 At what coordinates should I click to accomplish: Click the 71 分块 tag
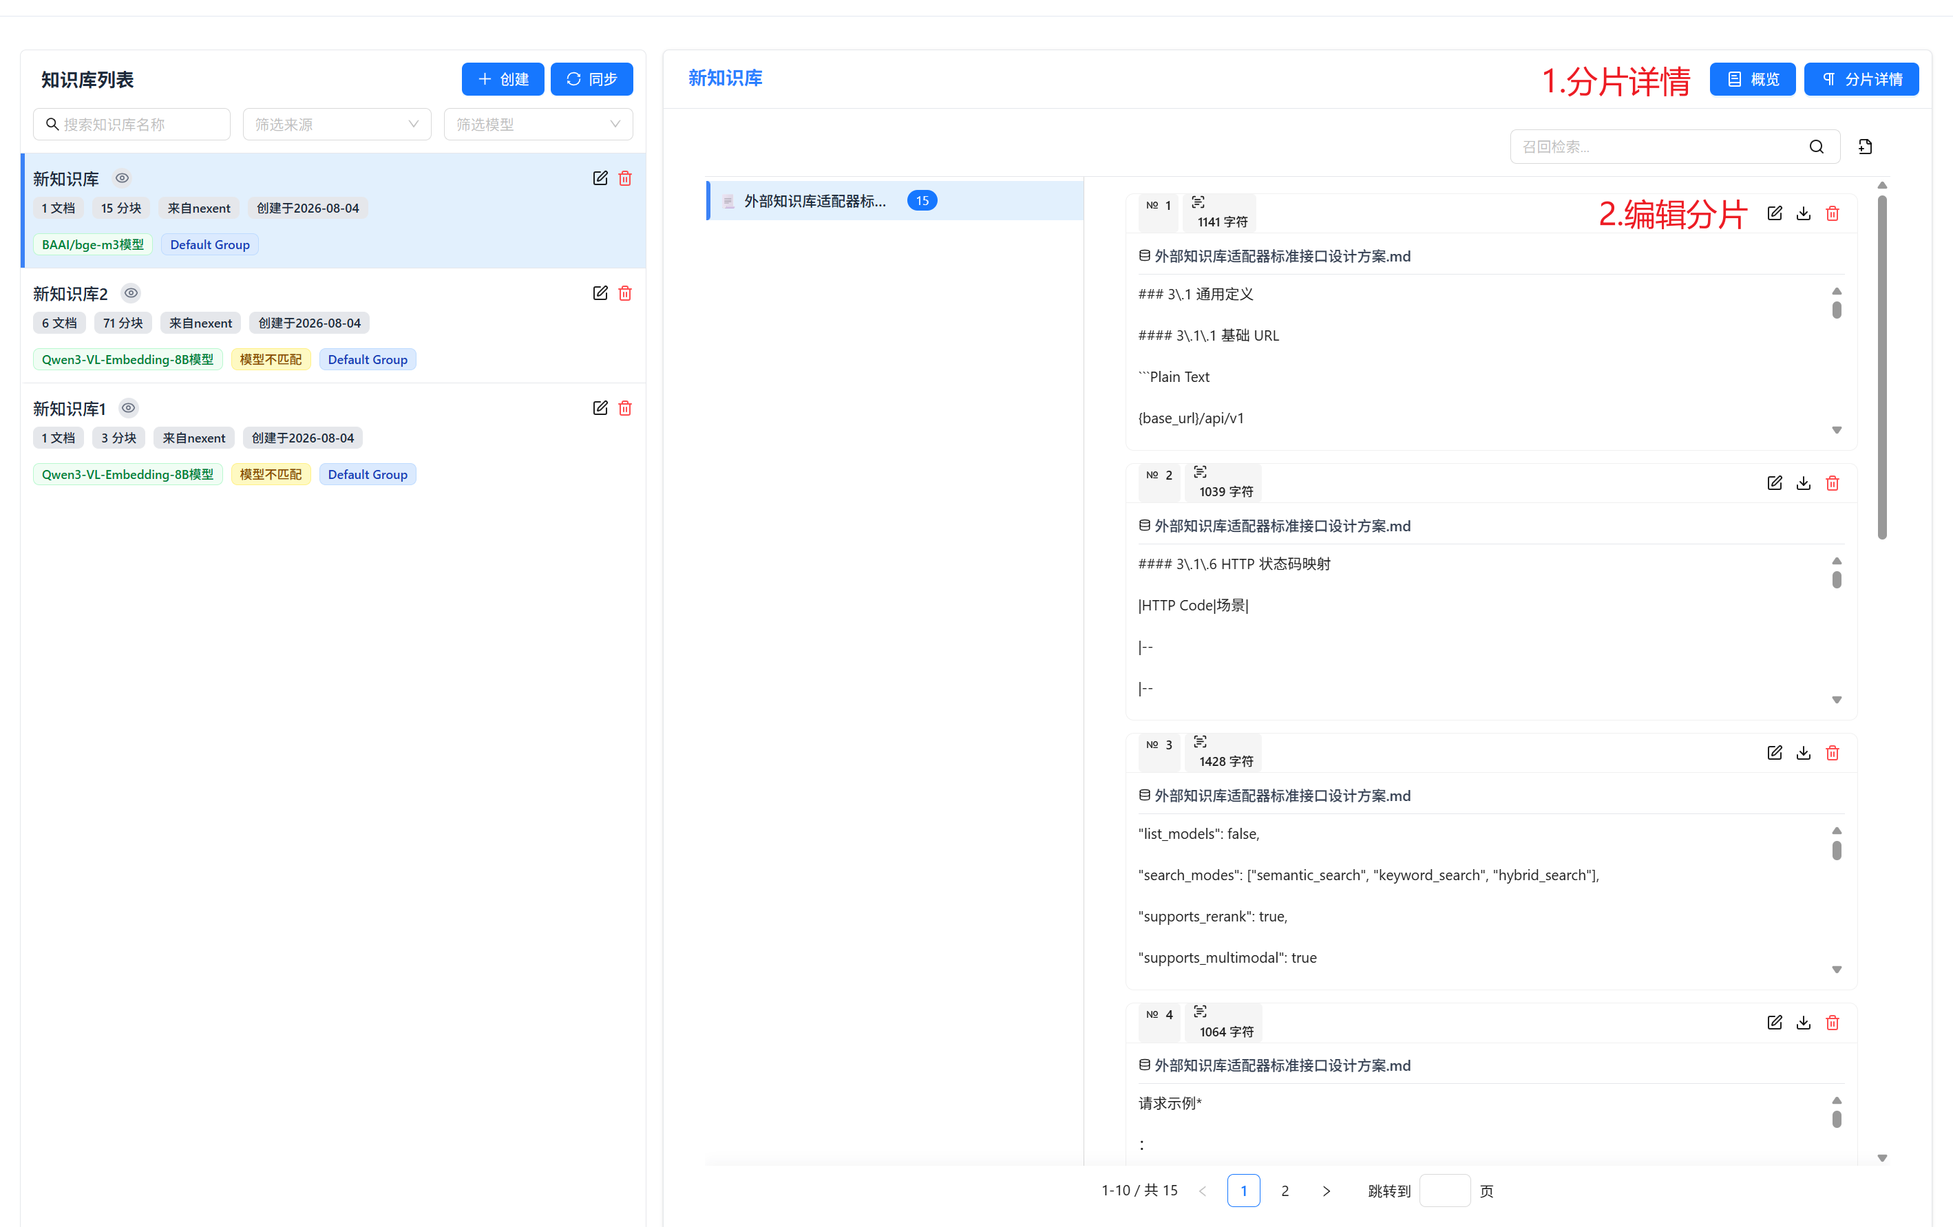123,323
